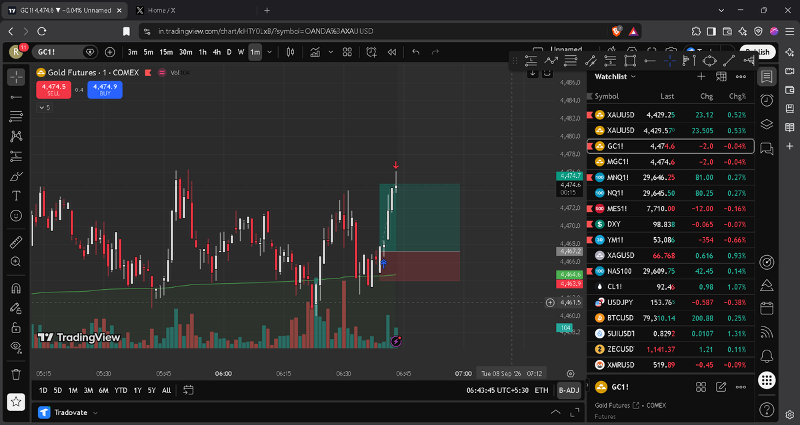Open watchlist advanced view table icon
The width and height of the screenshot is (800, 425).
click(x=721, y=77)
